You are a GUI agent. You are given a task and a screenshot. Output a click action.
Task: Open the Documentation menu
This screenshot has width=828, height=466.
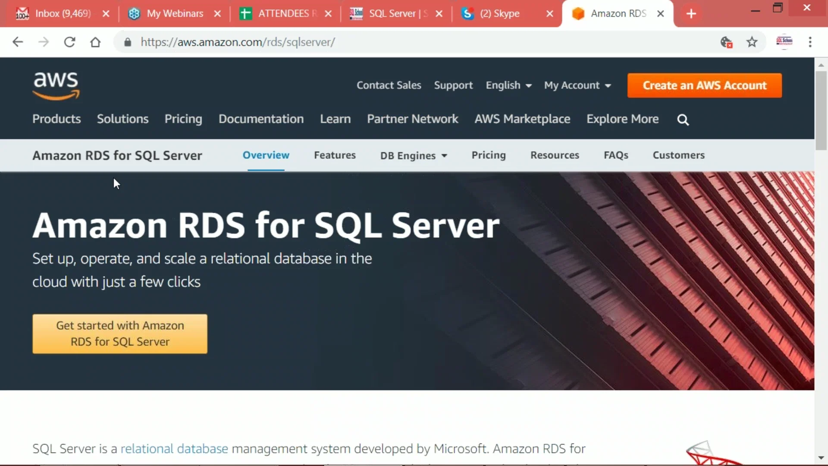261,119
